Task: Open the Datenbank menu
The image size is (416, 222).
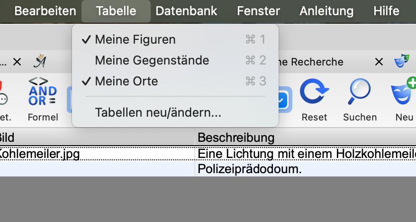Action: pos(186,11)
